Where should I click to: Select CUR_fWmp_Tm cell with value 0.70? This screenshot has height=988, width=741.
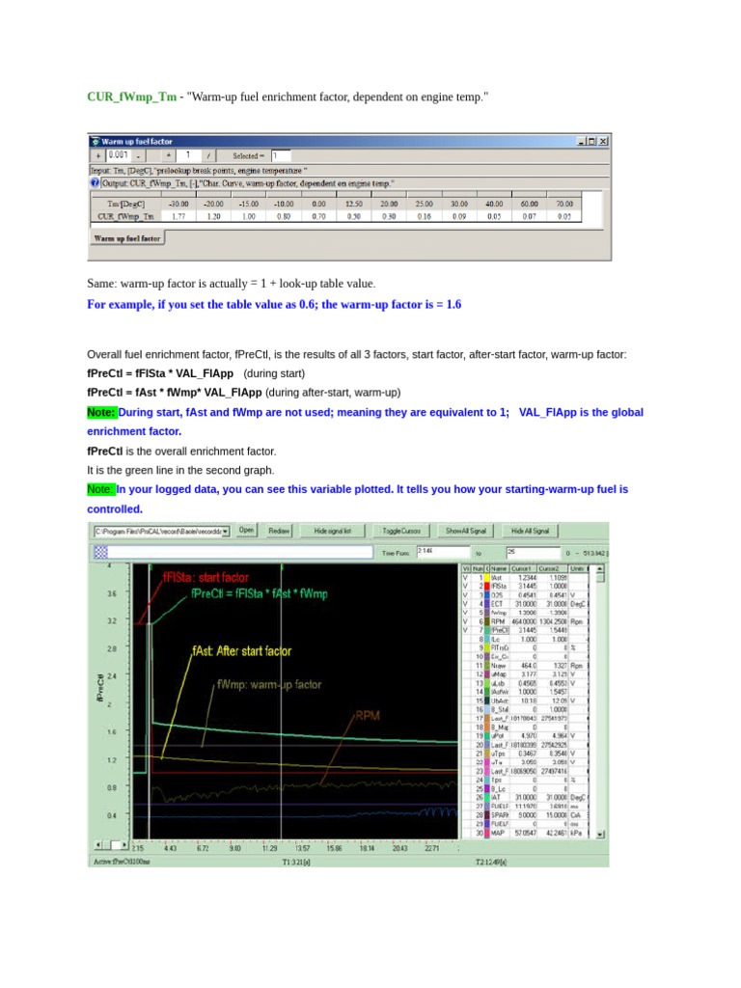(x=318, y=216)
